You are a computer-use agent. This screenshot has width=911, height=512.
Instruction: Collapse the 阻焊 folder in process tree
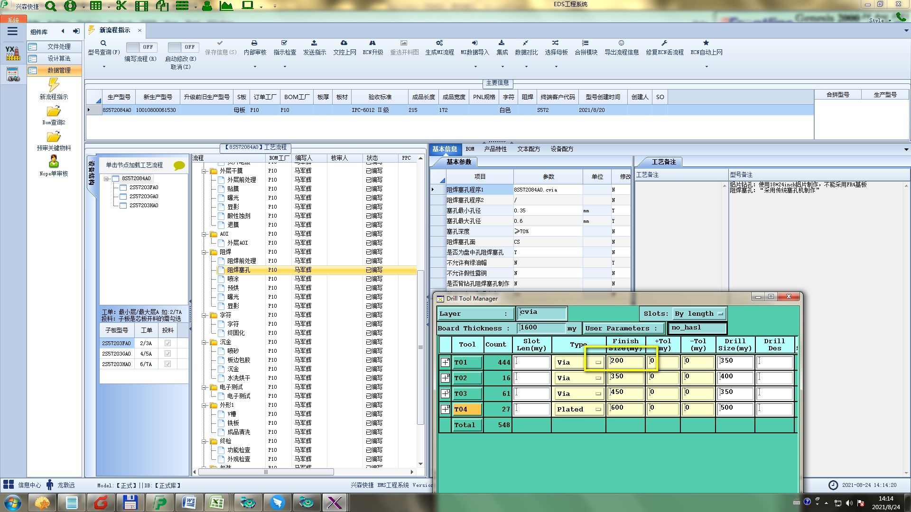pyautogui.click(x=204, y=252)
